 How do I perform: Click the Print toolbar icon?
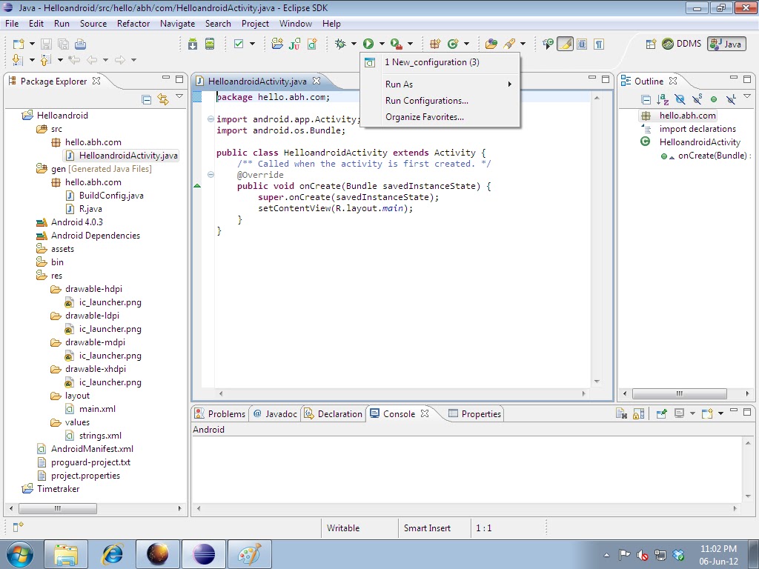click(x=80, y=44)
